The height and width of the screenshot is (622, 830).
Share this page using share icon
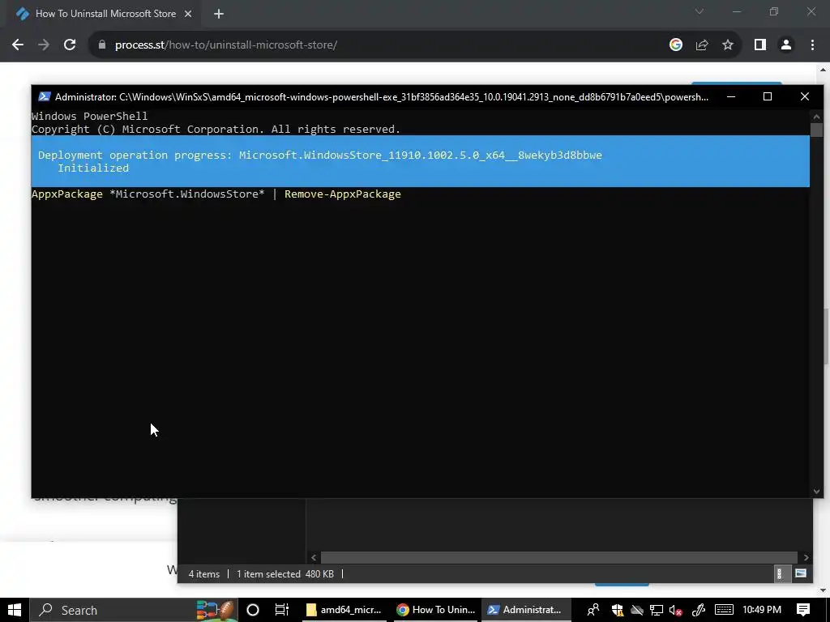tap(702, 45)
